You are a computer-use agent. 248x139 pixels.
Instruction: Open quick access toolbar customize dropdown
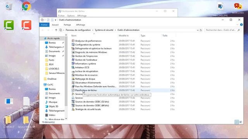(55, 20)
